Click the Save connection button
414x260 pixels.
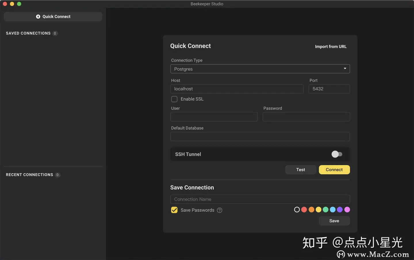pyautogui.click(x=334, y=221)
